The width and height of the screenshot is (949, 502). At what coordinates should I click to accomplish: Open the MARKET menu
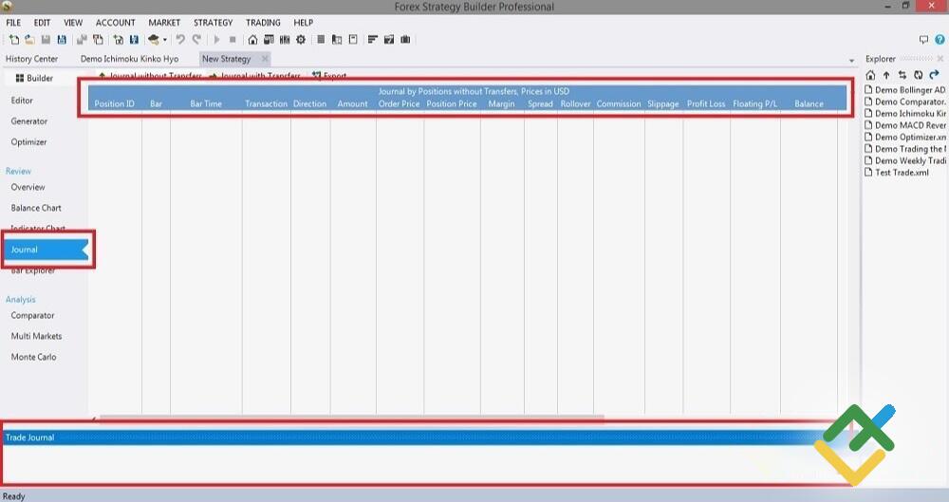164,23
